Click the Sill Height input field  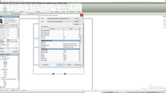pos(12,40)
